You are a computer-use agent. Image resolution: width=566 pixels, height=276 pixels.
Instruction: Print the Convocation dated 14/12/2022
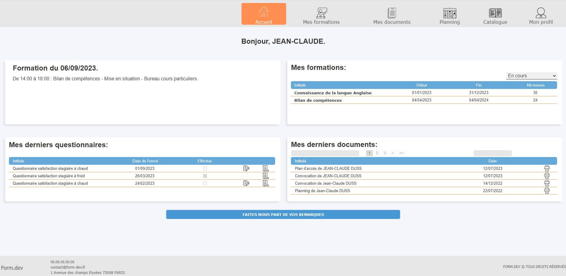(x=547, y=183)
